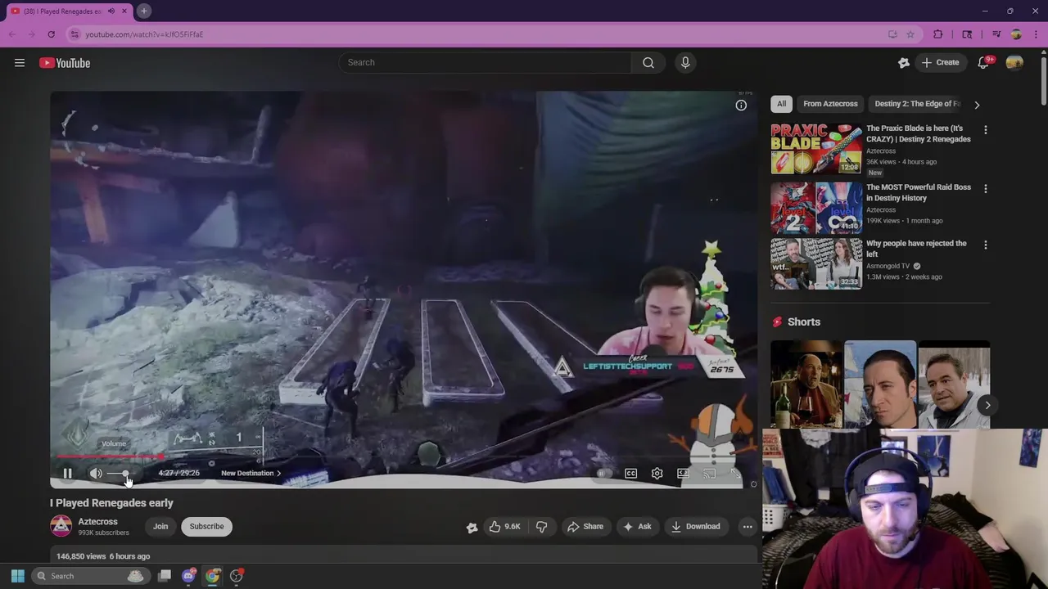The width and height of the screenshot is (1048, 589).
Task: Open Discord from the taskbar
Action: pos(188,576)
